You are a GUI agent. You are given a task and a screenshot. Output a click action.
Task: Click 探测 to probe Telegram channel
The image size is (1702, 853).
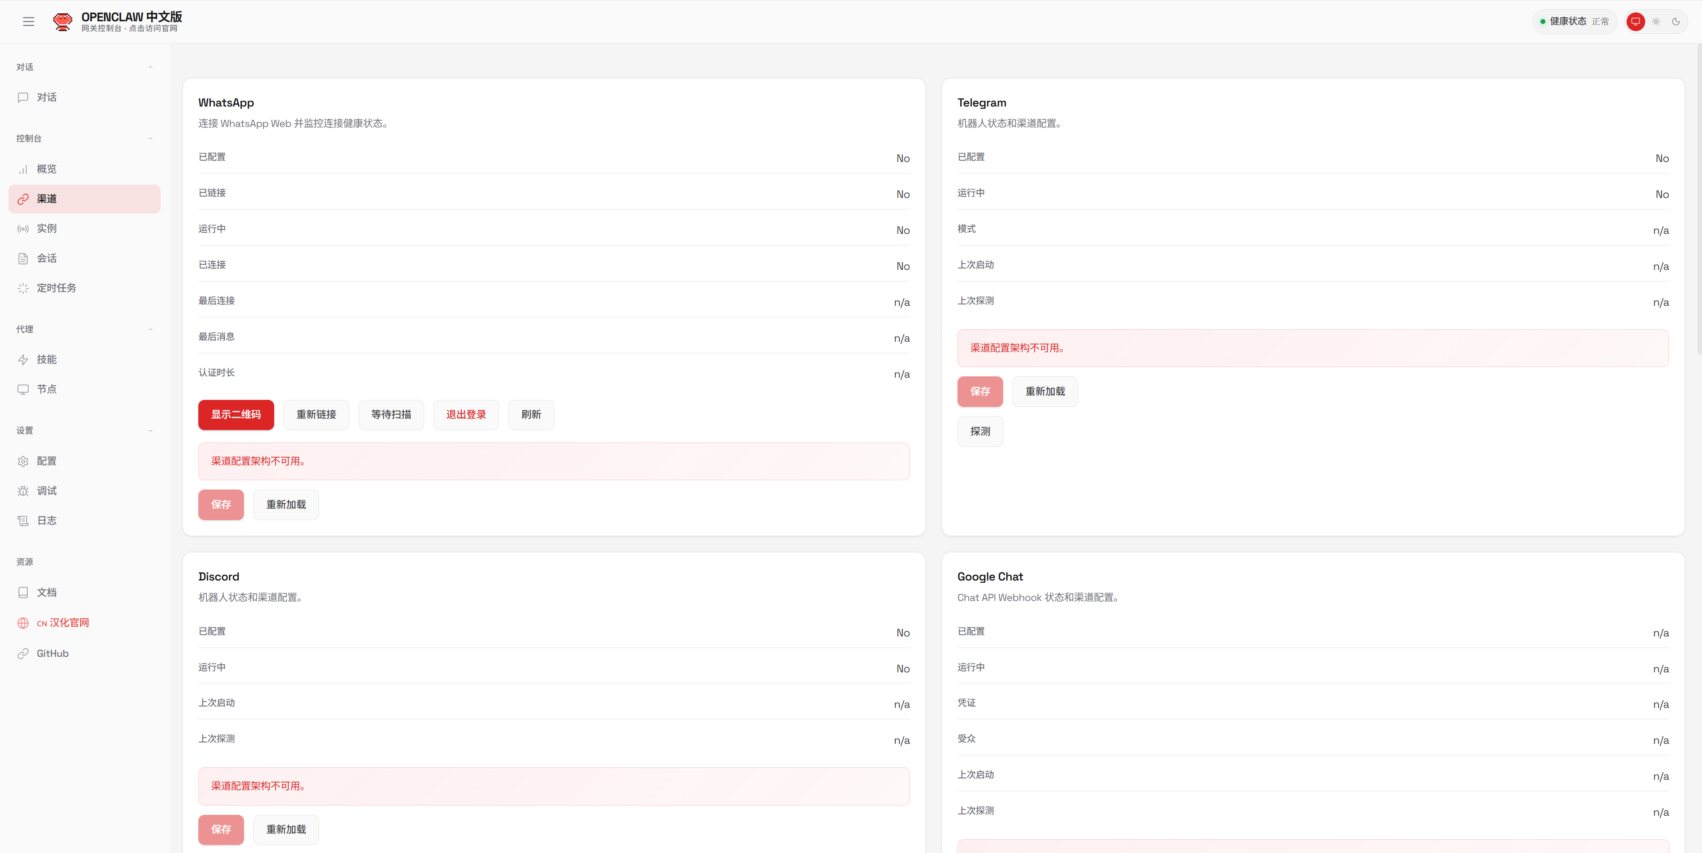click(980, 431)
